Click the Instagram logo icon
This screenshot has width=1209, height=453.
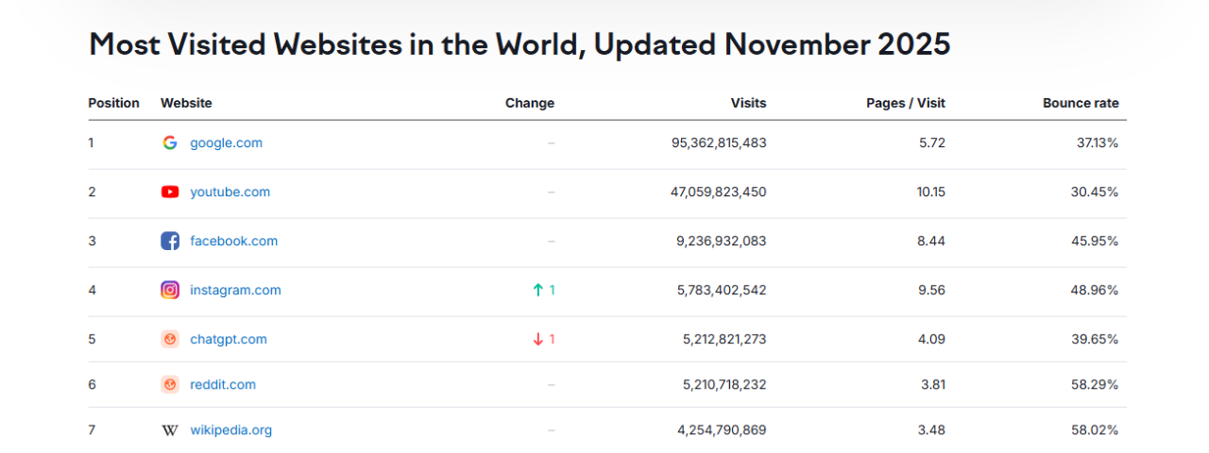pos(170,290)
